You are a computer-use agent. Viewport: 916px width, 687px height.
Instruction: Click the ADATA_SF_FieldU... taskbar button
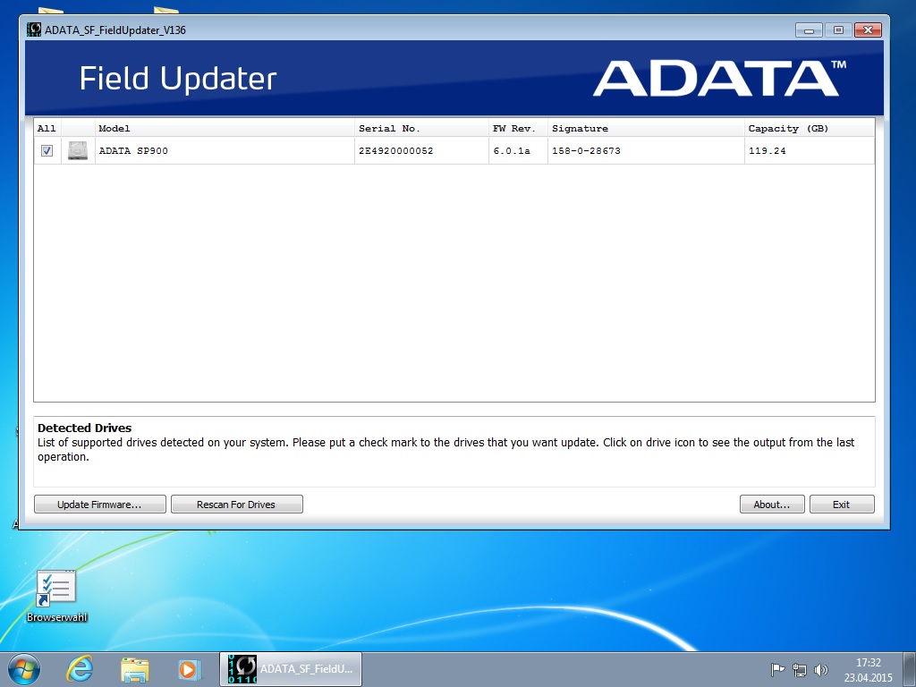[291, 669]
